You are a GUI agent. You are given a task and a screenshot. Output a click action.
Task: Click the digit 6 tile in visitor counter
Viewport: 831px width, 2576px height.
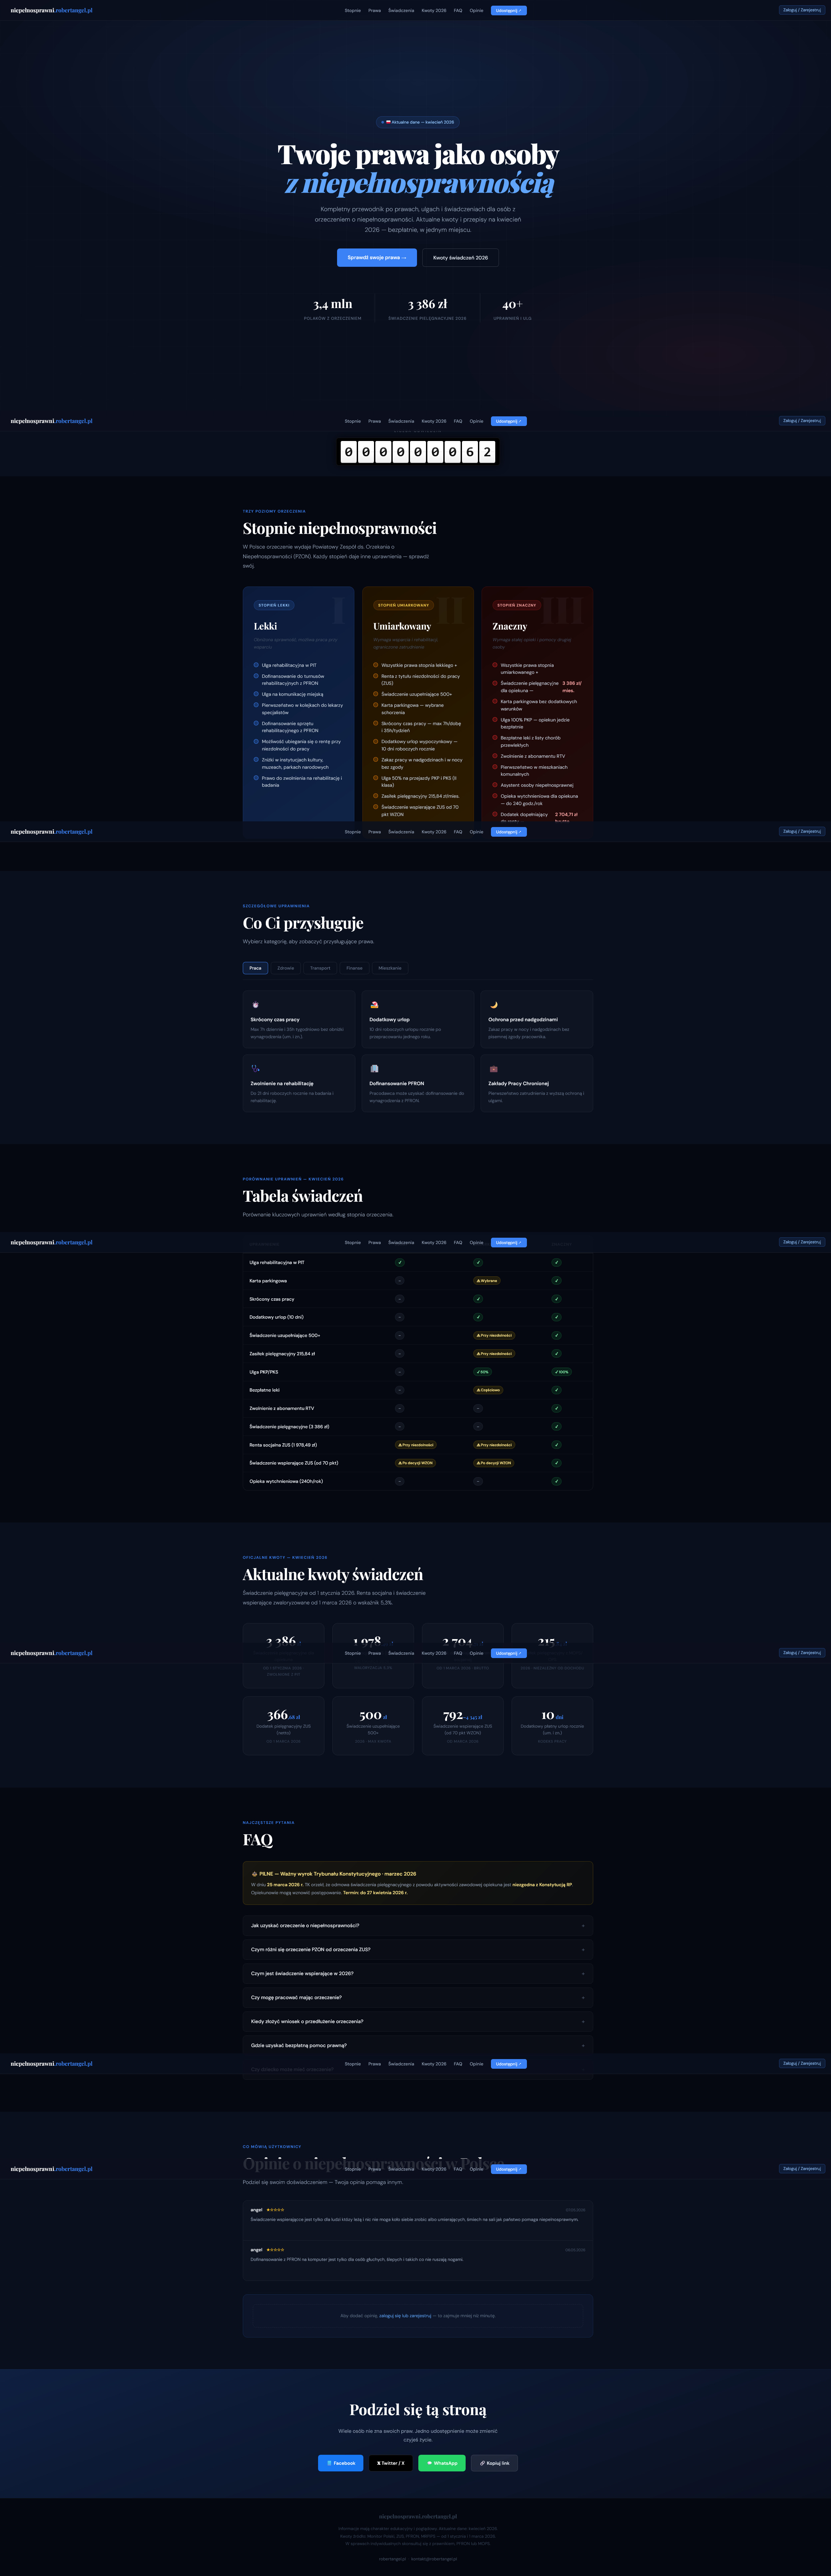click(x=470, y=452)
